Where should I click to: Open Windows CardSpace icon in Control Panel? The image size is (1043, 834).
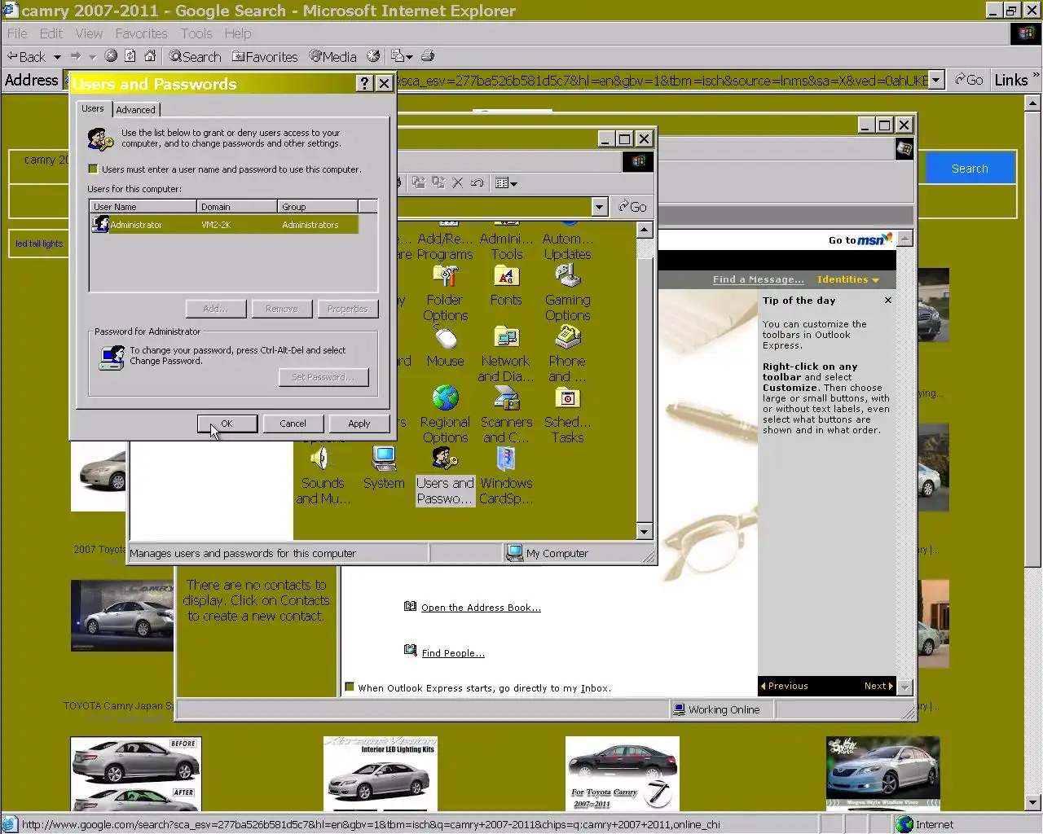(x=506, y=476)
